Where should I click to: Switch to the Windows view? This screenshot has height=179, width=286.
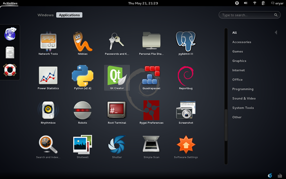(46, 15)
